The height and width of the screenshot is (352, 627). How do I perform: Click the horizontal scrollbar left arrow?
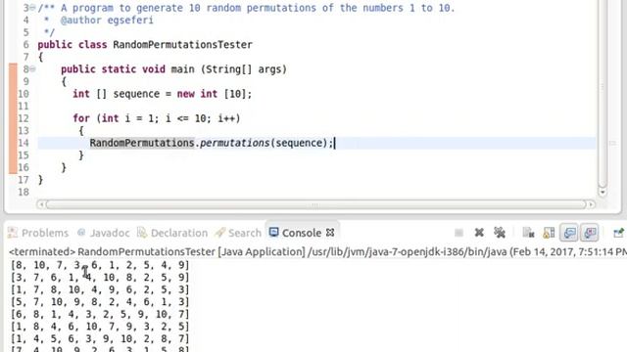click(40, 204)
